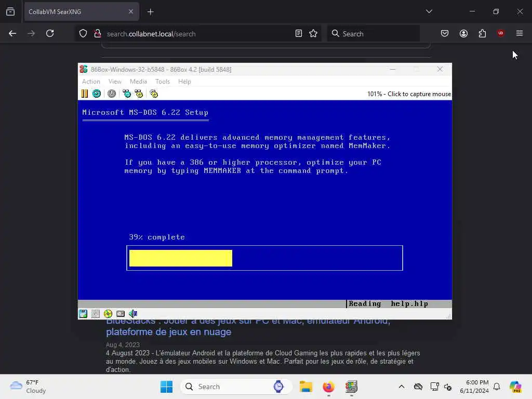Open the 86Box Tools menu
Viewport: 532px width, 399px height.
pos(163,82)
